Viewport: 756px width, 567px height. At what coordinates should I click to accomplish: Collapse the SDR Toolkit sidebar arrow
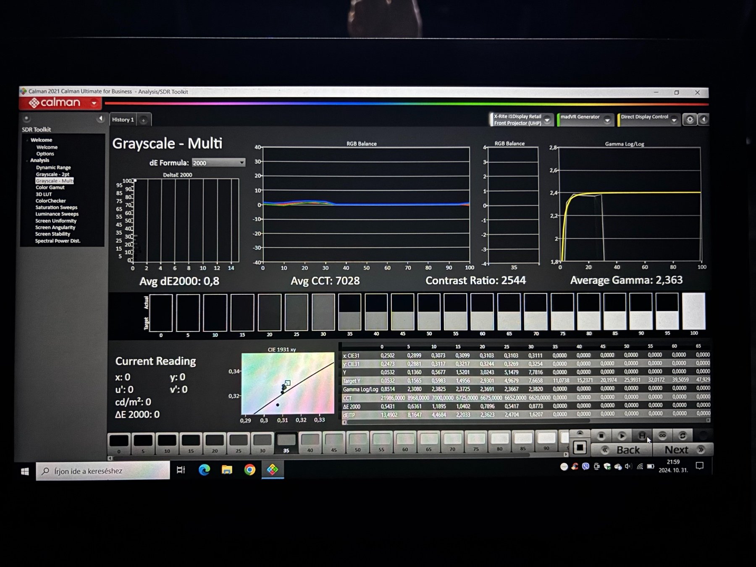100,119
